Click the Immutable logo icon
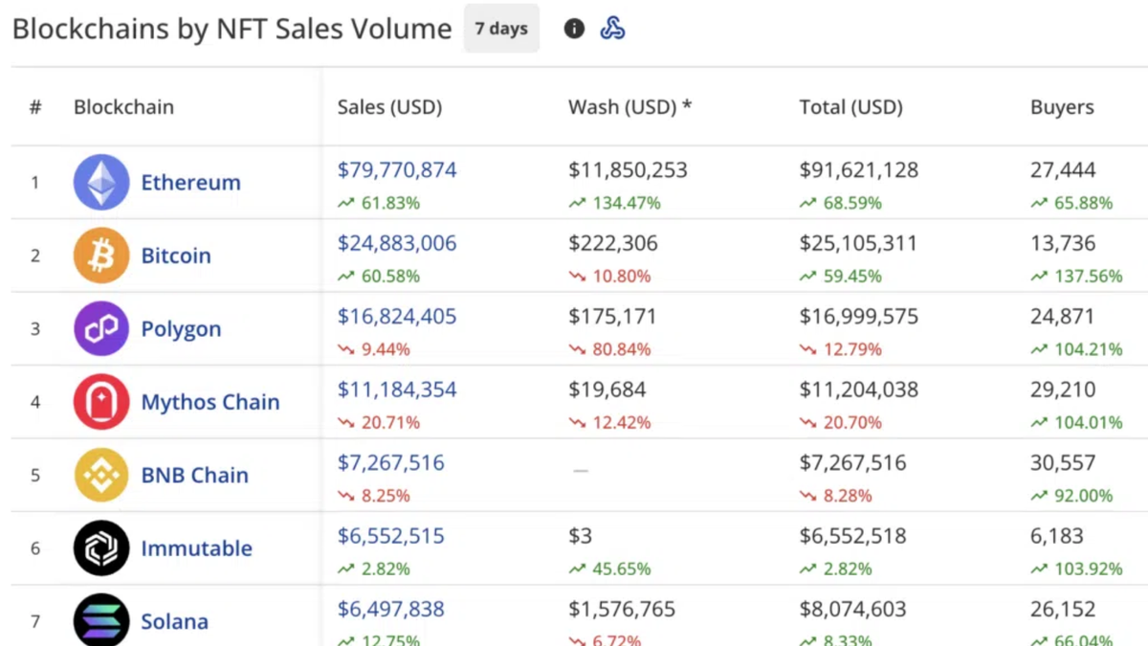Viewport: 1148px width, 646px height. pos(101,548)
